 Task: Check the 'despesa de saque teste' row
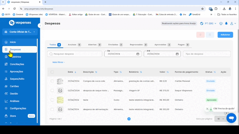52,90
